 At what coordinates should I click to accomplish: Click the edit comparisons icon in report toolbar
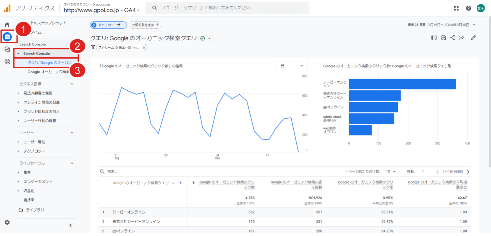[434, 38]
